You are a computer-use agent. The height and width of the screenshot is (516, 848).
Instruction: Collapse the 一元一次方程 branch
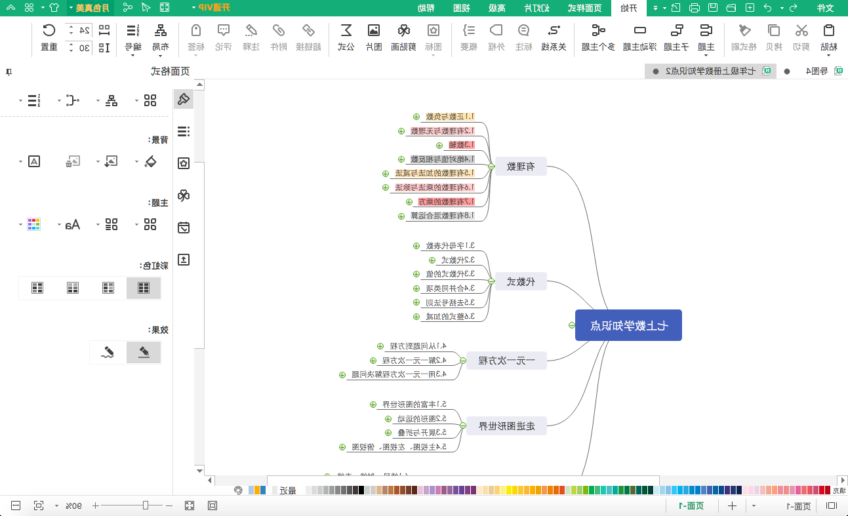462,360
